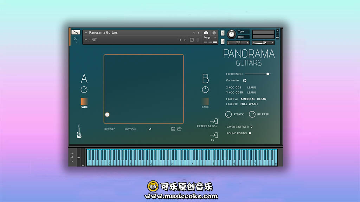This screenshot has height=202, width=360.
Task: Toggle Layer A FADE swatch
Action: [x=84, y=101]
